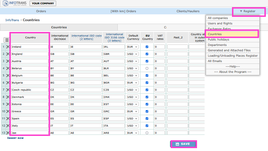The image size is (268, 151).
Task: Open All Emails menu entry
Action: 233,61
